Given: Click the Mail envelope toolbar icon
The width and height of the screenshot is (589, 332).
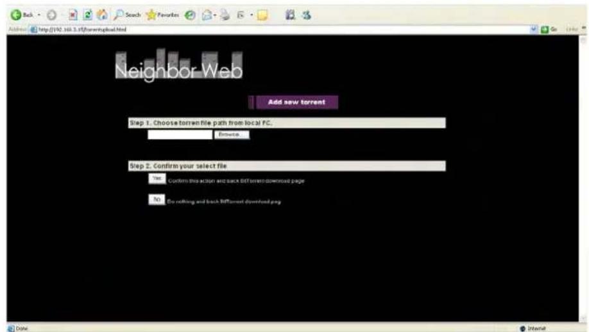Looking at the screenshot, I should [x=207, y=15].
